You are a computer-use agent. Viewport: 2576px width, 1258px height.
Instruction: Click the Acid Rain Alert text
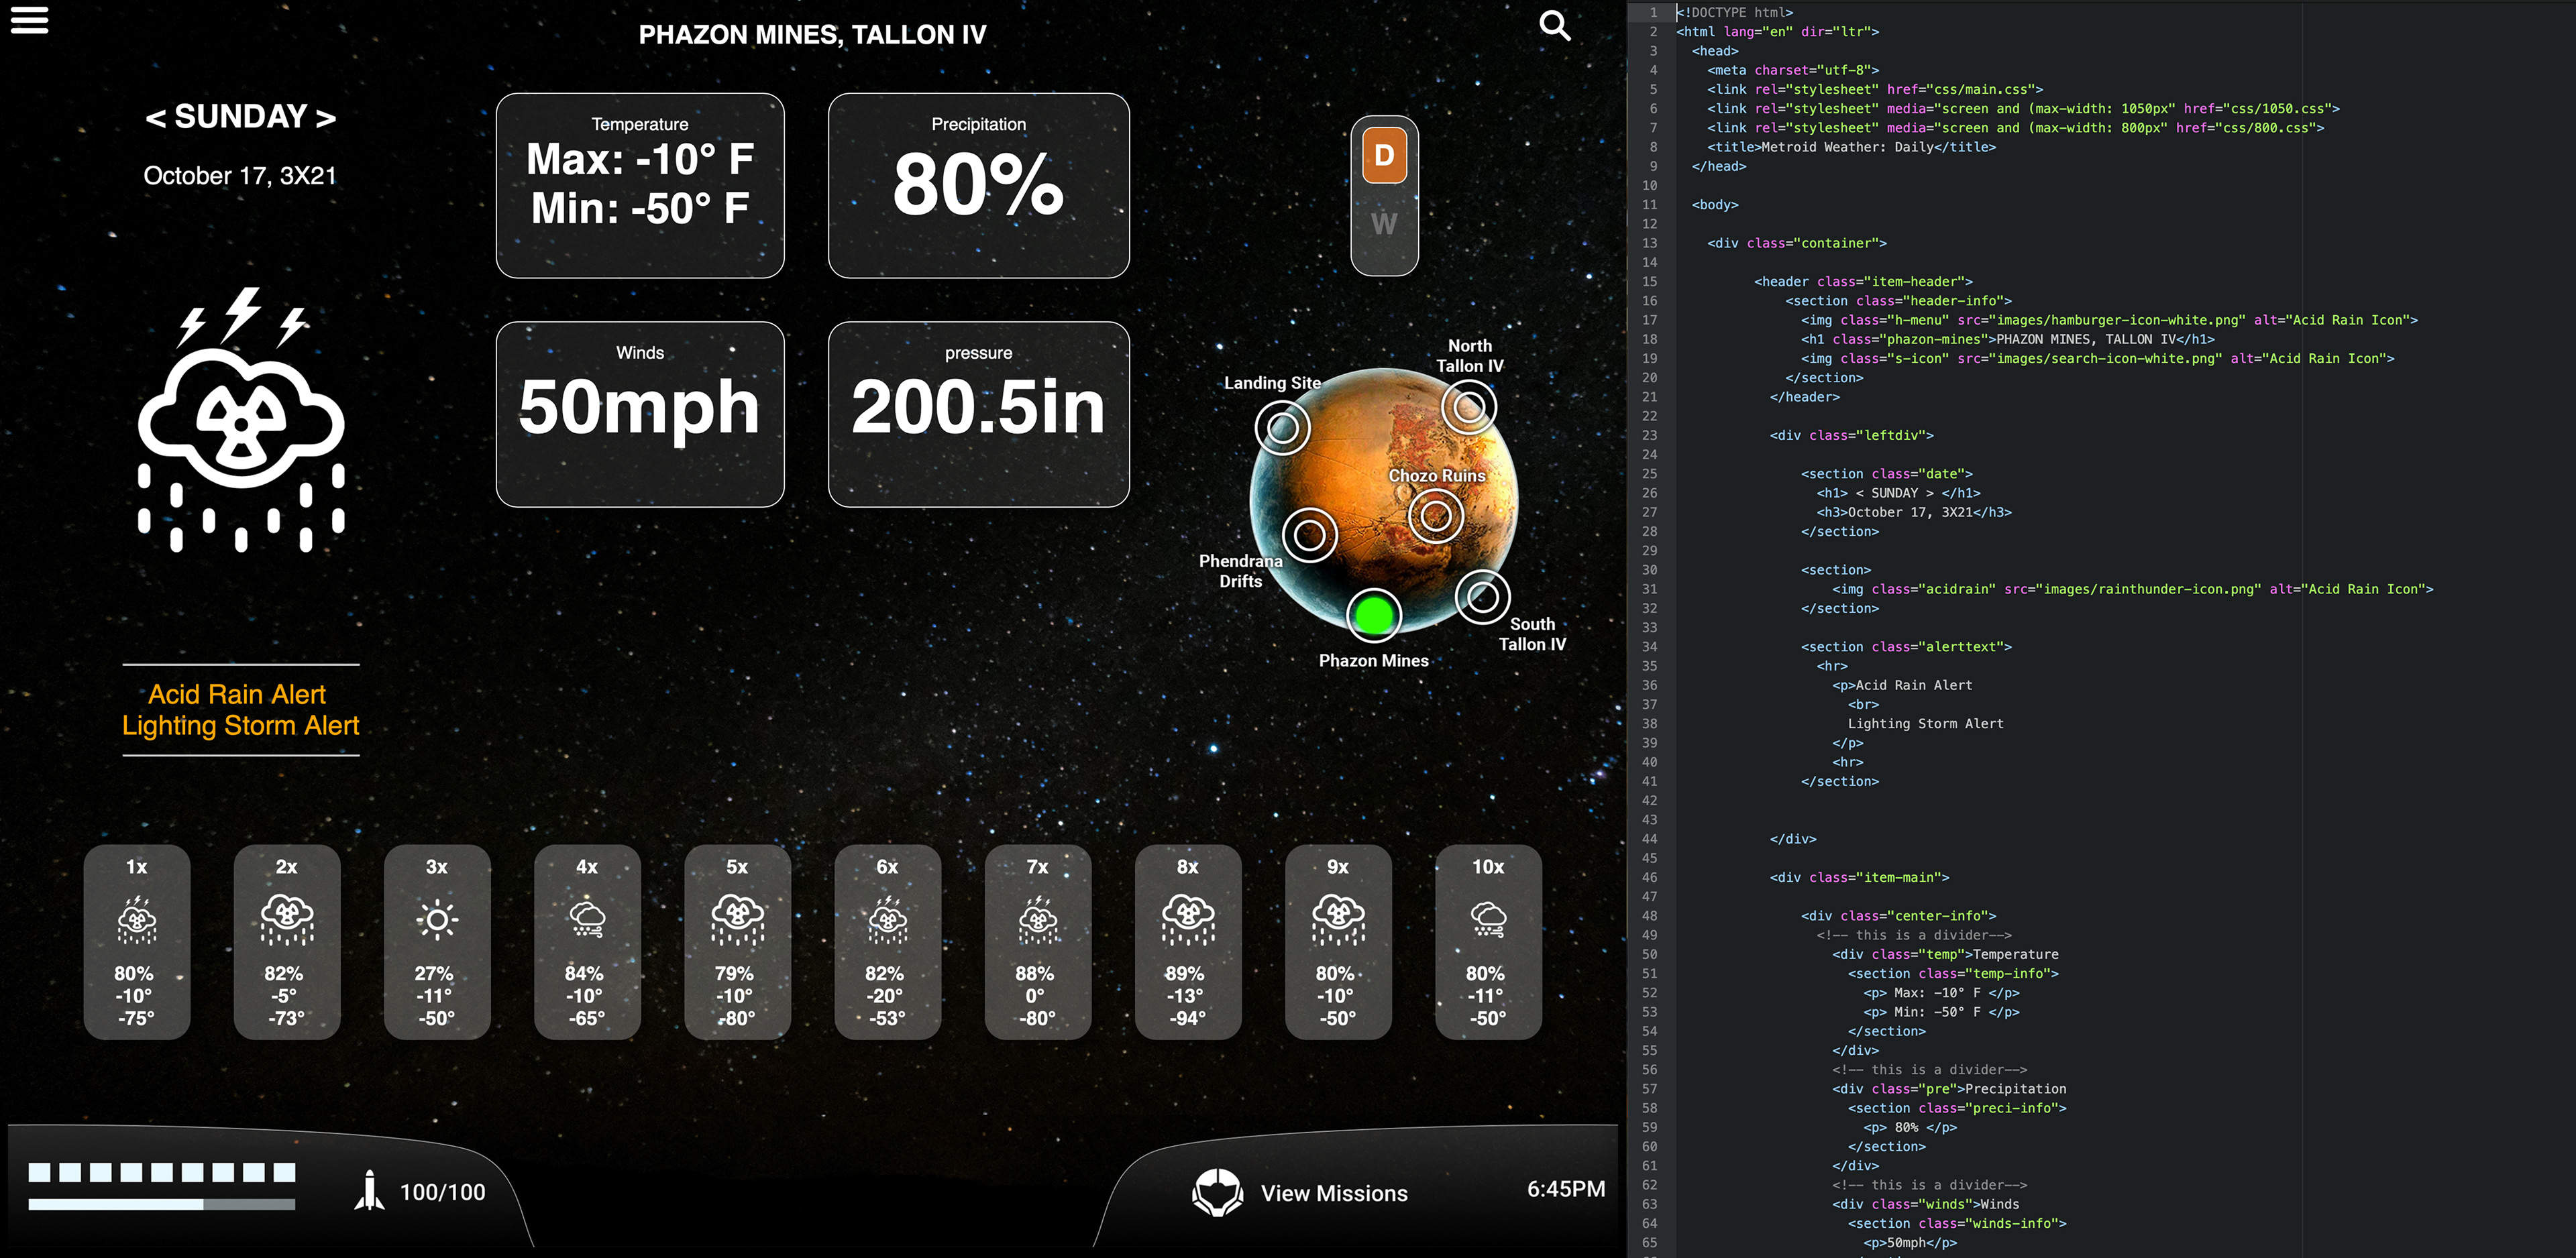point(237,694)
